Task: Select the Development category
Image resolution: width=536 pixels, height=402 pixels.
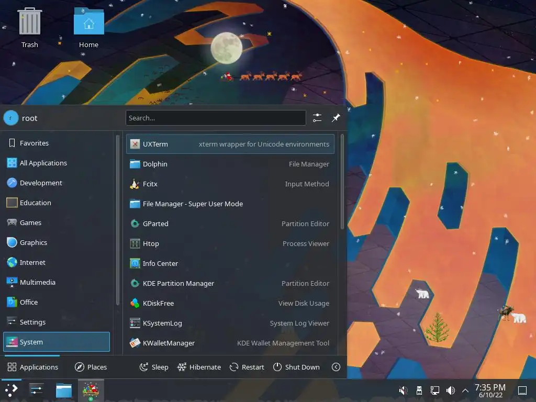Action: click(x=57, y=183)
